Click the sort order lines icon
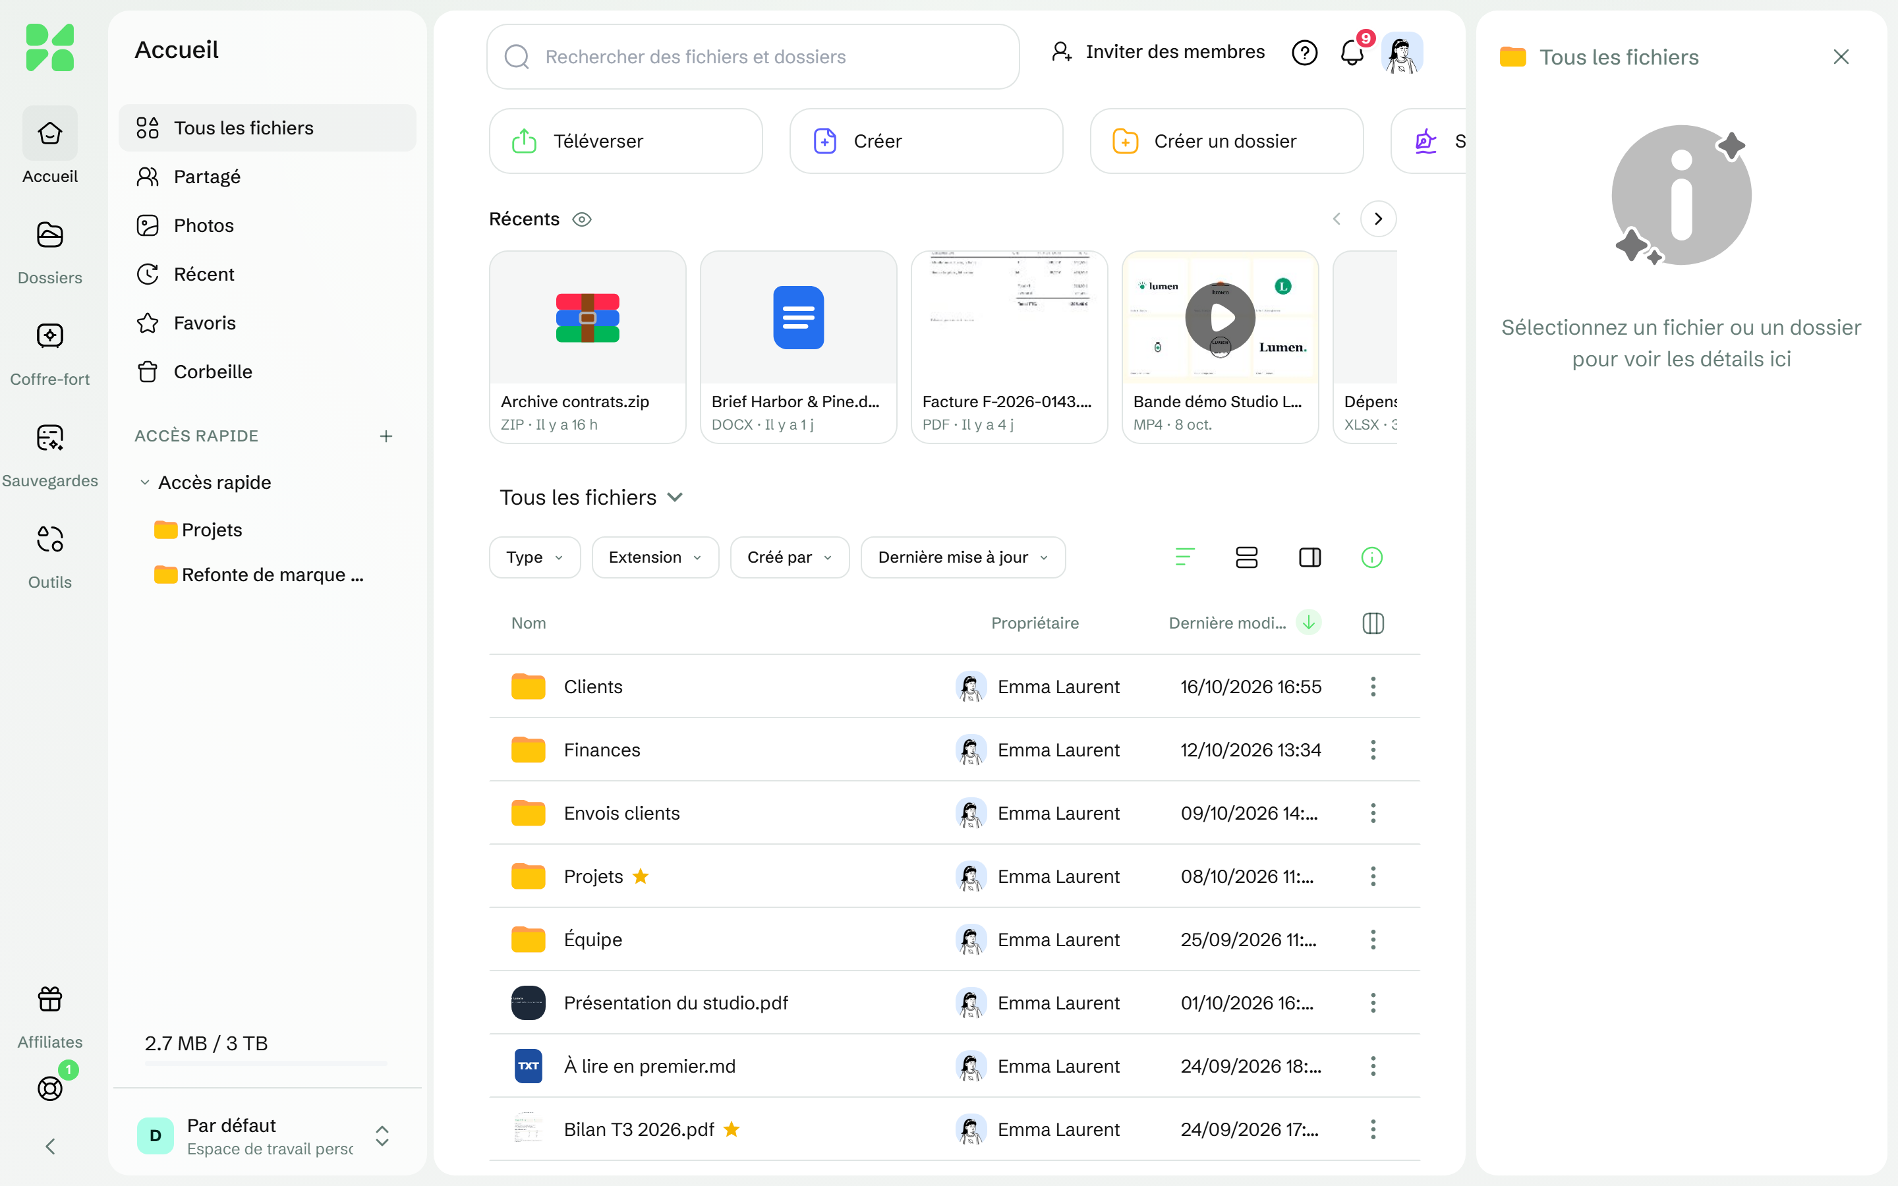Viewport: 1898px width, 1186px height. tap(1184, 557)
